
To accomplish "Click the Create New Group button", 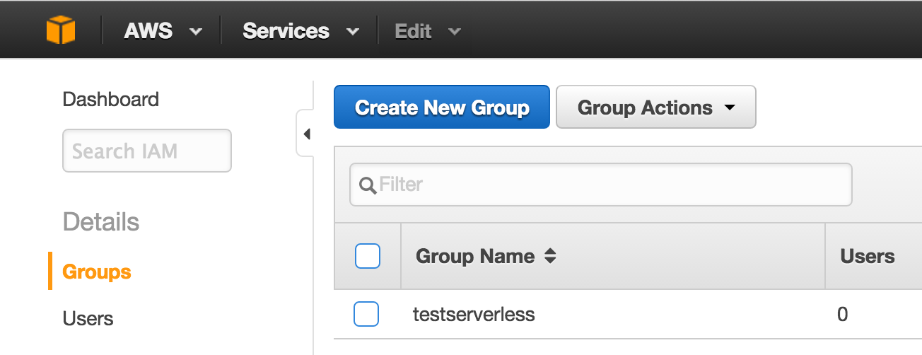I will [442, 107].
